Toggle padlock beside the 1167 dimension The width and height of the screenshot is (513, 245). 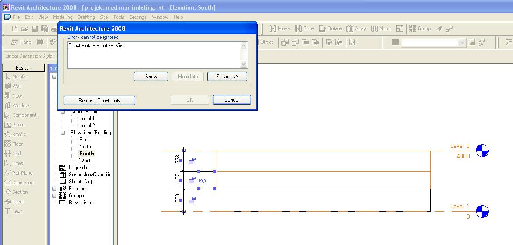click(192, 180)
